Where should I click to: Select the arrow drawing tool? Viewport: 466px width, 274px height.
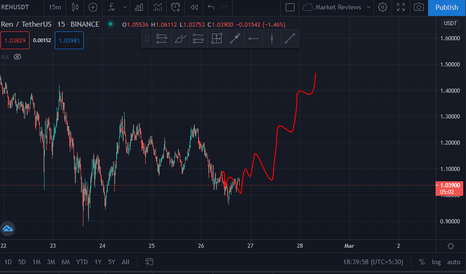235,38
